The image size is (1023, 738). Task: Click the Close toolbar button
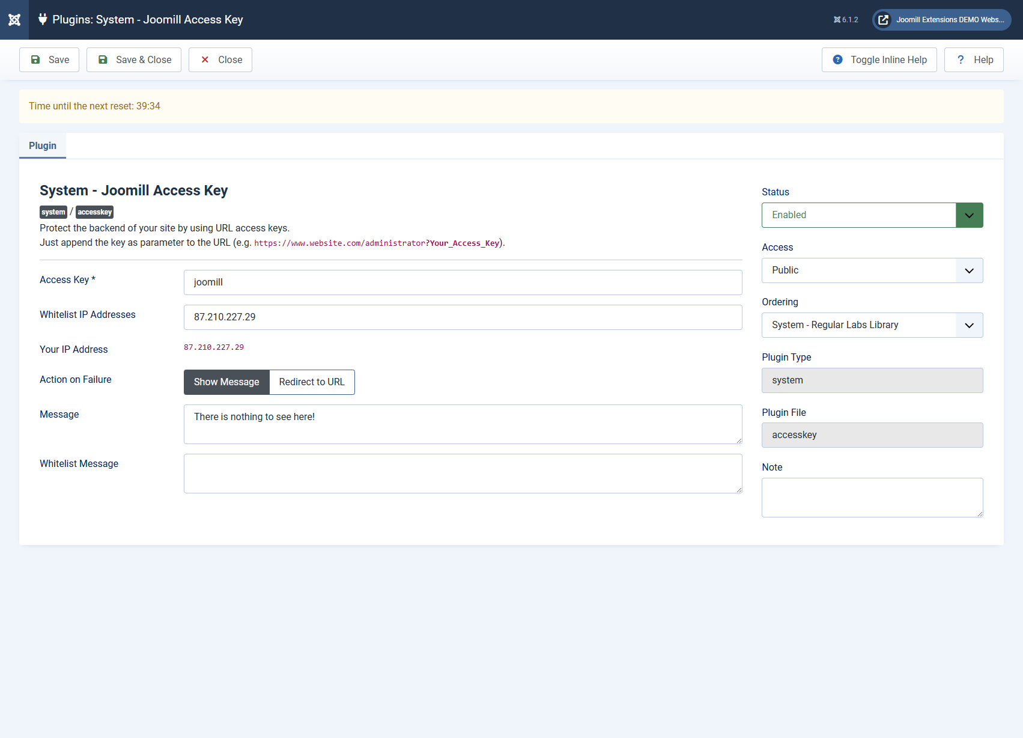[x=220, y=60]
